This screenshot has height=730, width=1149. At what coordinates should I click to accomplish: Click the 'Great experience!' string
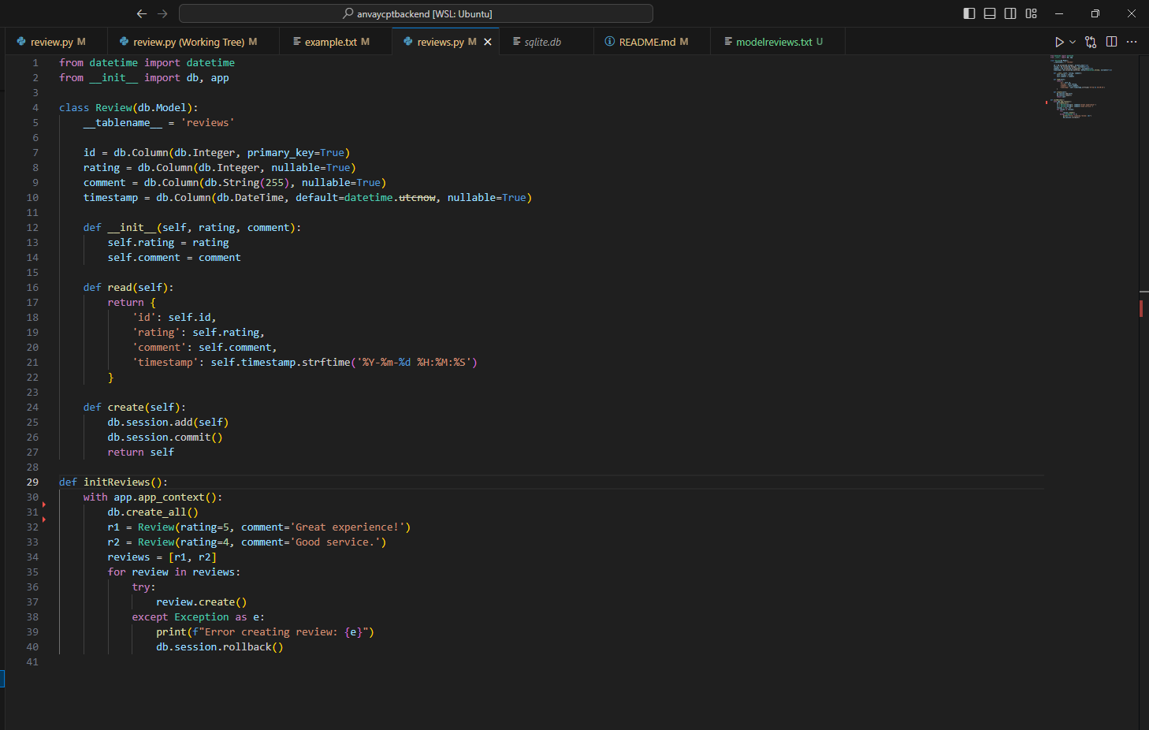click(348, 527)
